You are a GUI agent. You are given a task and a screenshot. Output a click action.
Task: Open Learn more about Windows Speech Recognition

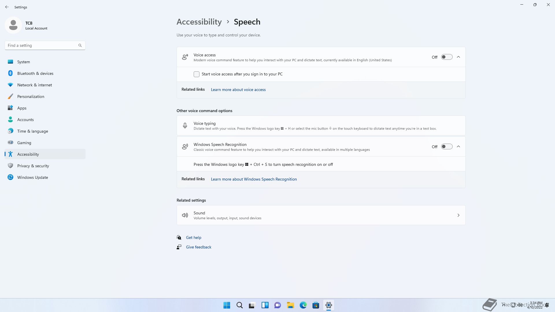(254, 179)
